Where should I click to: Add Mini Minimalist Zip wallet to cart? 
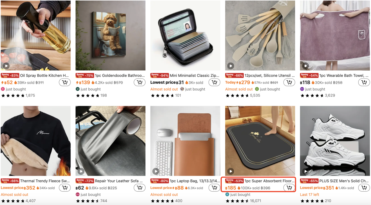(214, 82)
